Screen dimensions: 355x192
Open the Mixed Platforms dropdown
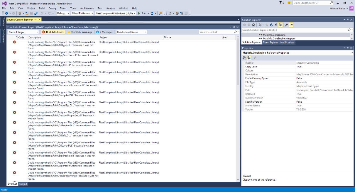(82, 13)
